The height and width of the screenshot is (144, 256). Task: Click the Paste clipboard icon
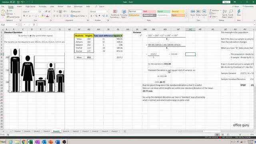[x=3, y=12]
